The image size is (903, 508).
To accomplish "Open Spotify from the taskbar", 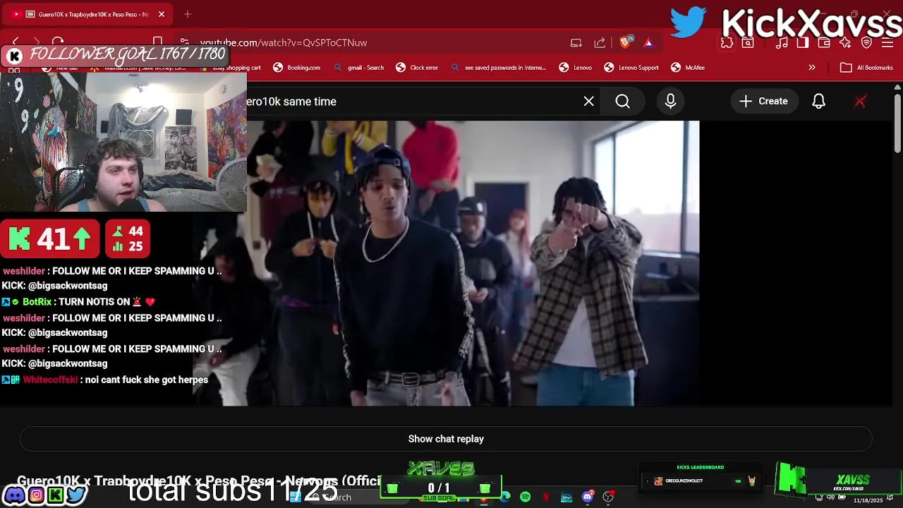I will tap(526, 497).
